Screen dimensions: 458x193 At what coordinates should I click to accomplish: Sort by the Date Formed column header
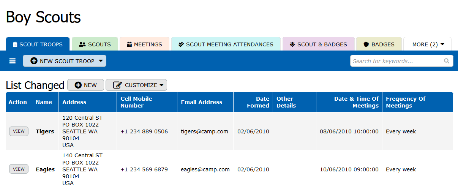(x=258, y=102)
